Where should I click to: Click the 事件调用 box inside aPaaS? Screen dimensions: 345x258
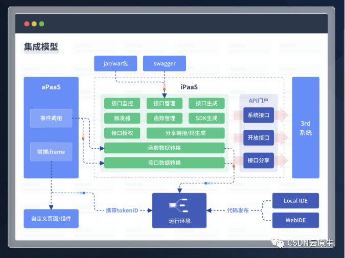[51, 118]
